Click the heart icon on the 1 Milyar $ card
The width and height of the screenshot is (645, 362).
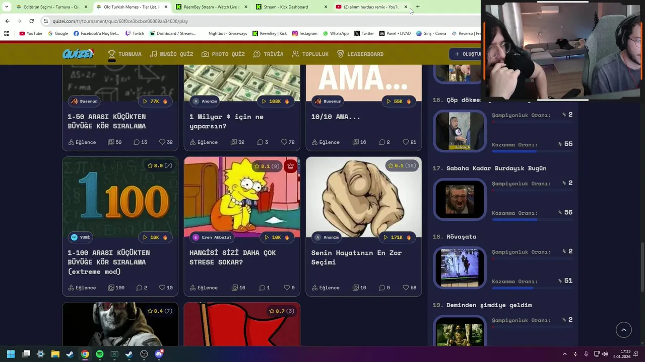click(284, 142)
